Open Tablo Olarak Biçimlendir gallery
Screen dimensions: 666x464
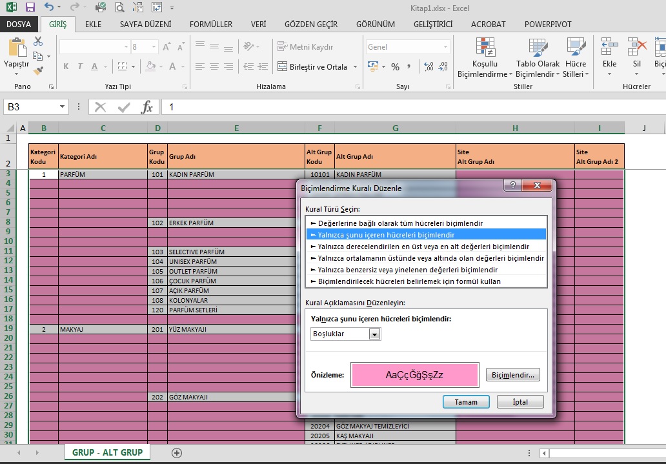[538, 58]
